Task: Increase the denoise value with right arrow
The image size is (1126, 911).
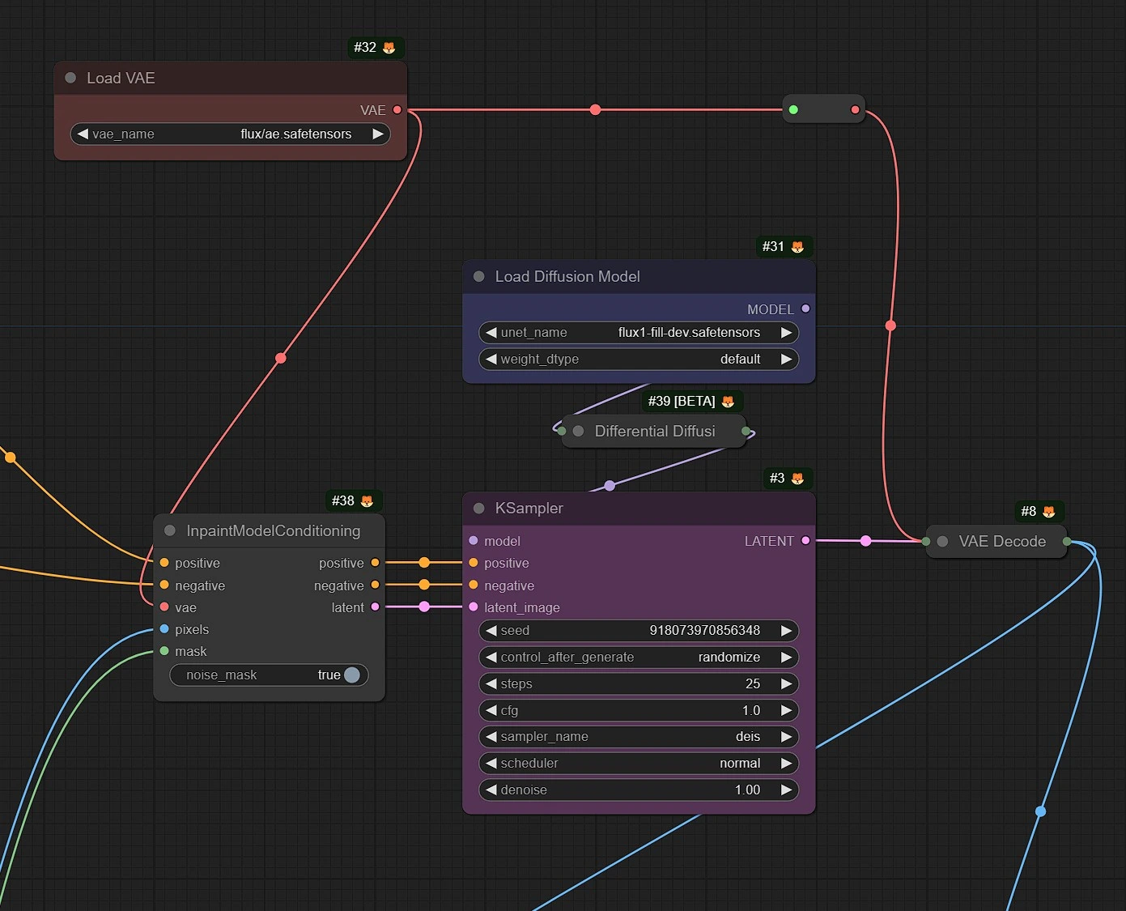Action: pos(786,790)
